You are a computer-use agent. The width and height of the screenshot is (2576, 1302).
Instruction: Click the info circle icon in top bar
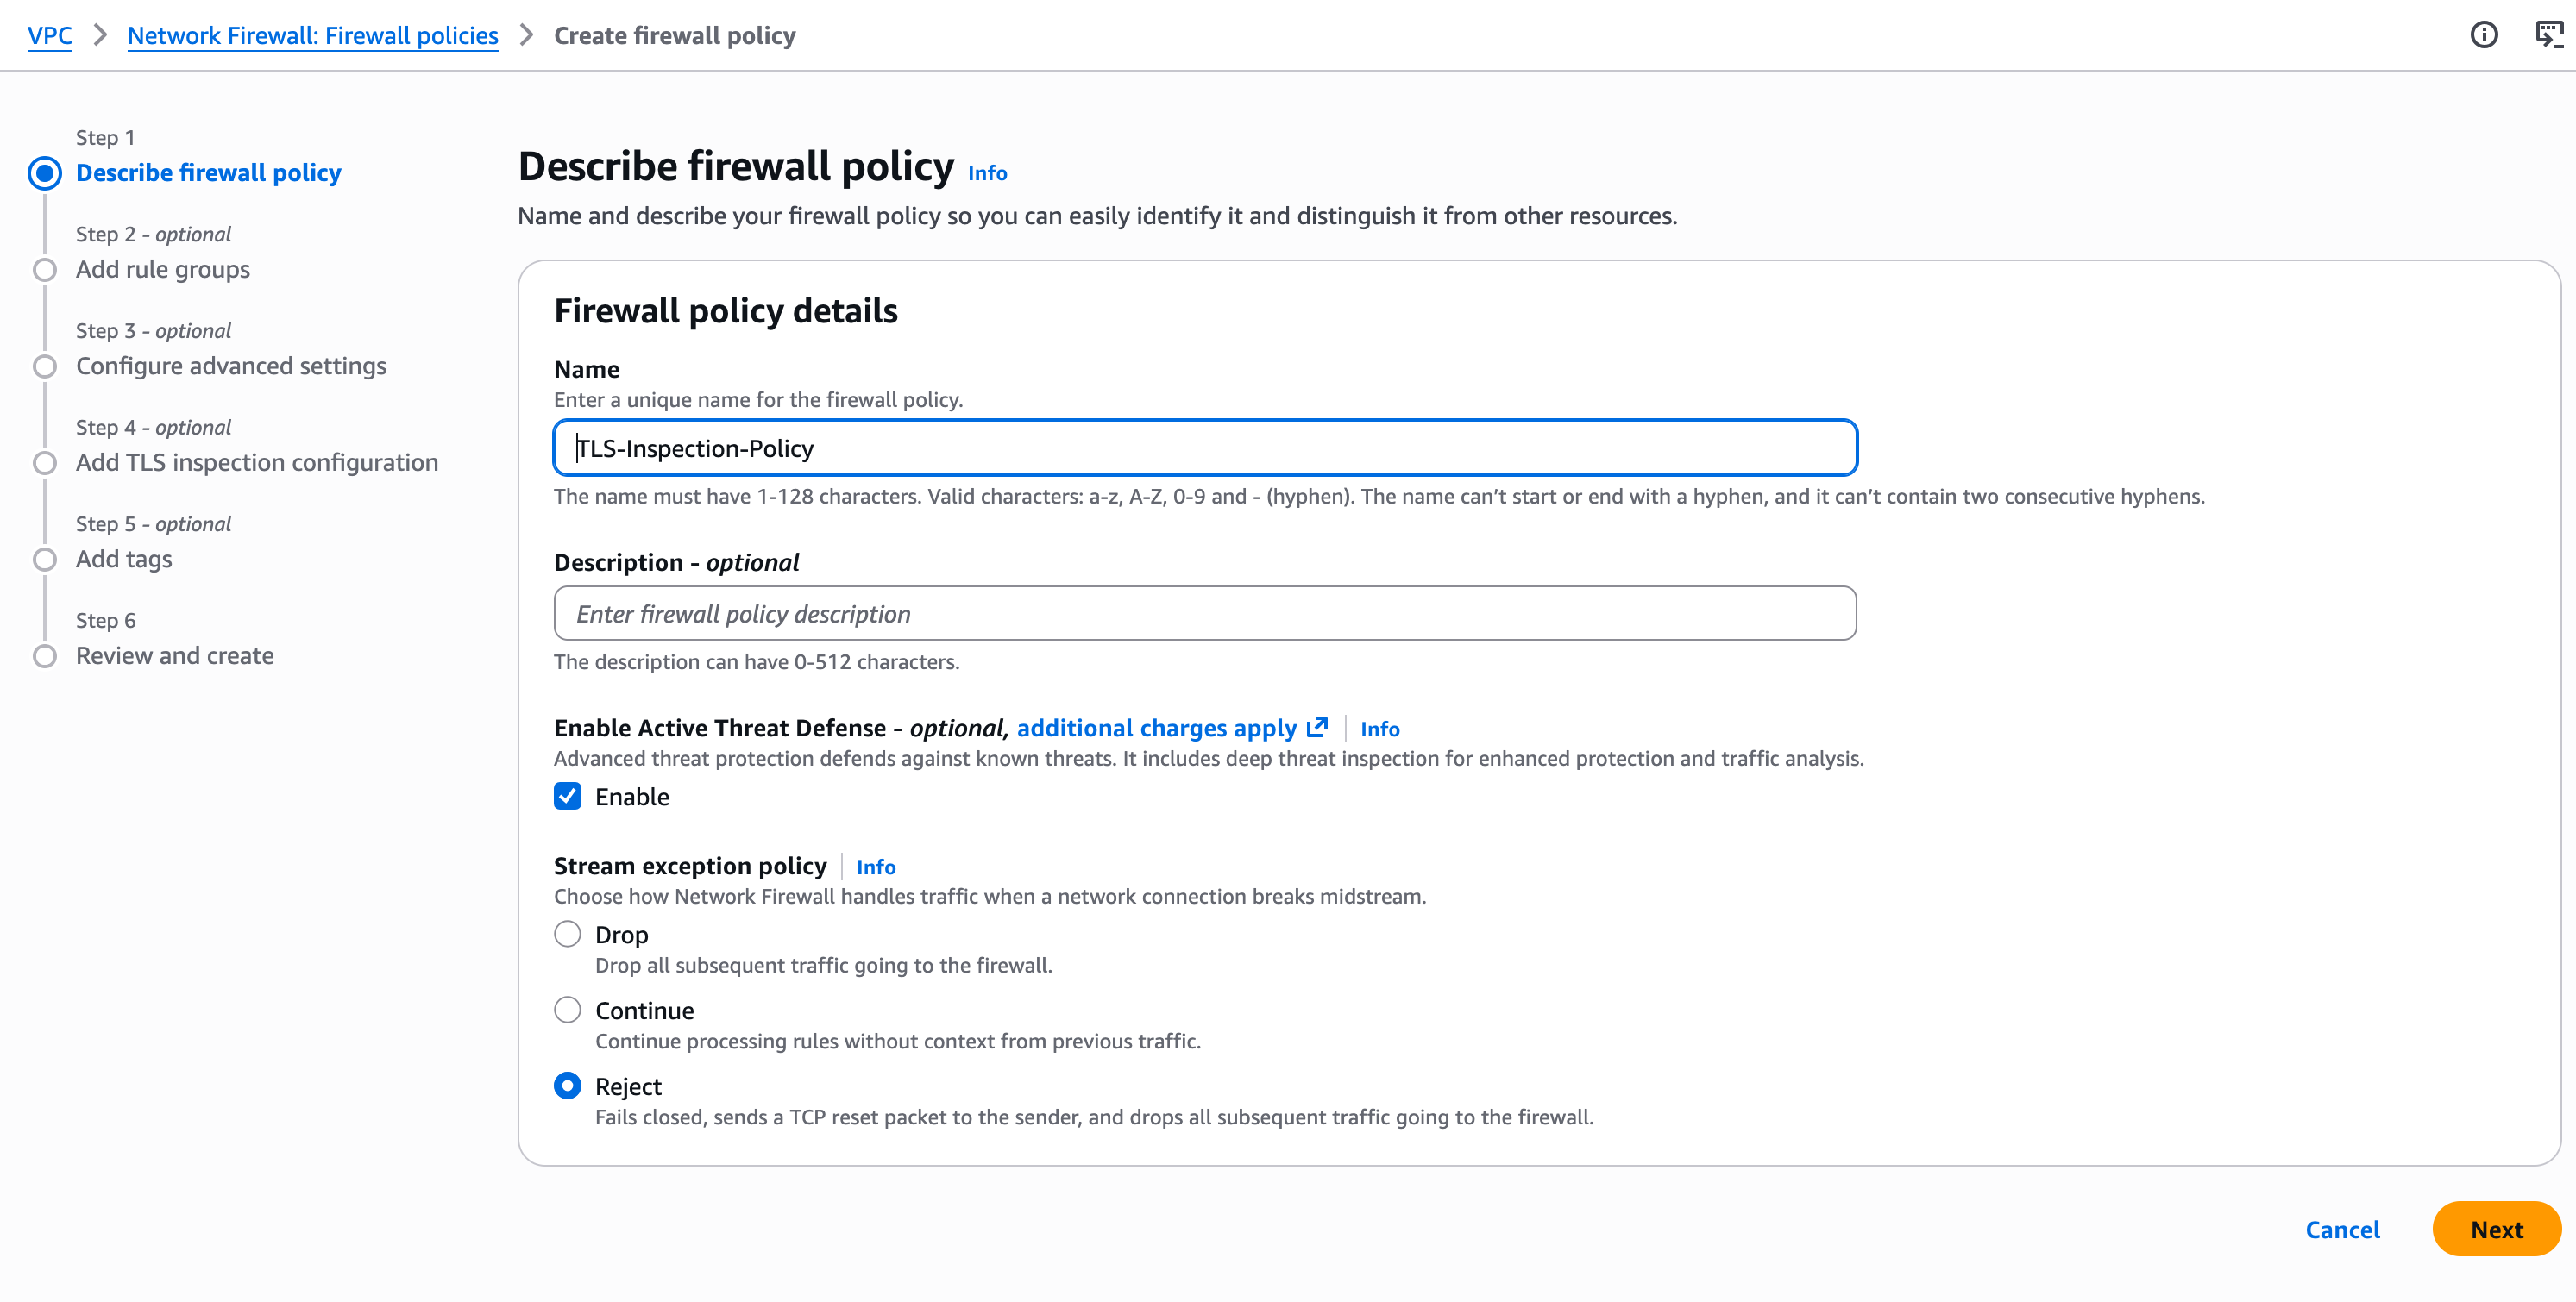[x=2484, y=35]
